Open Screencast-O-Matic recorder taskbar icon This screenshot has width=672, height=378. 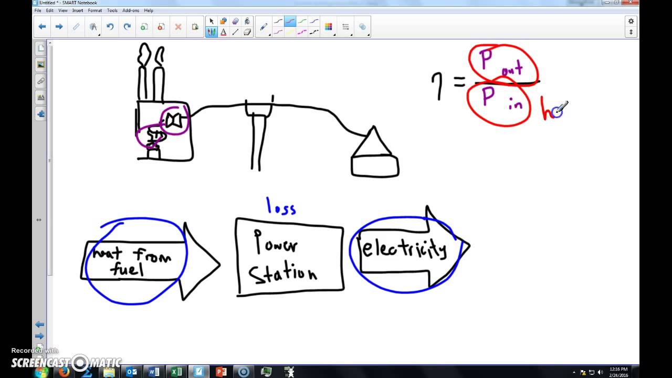tap(244, 372)
